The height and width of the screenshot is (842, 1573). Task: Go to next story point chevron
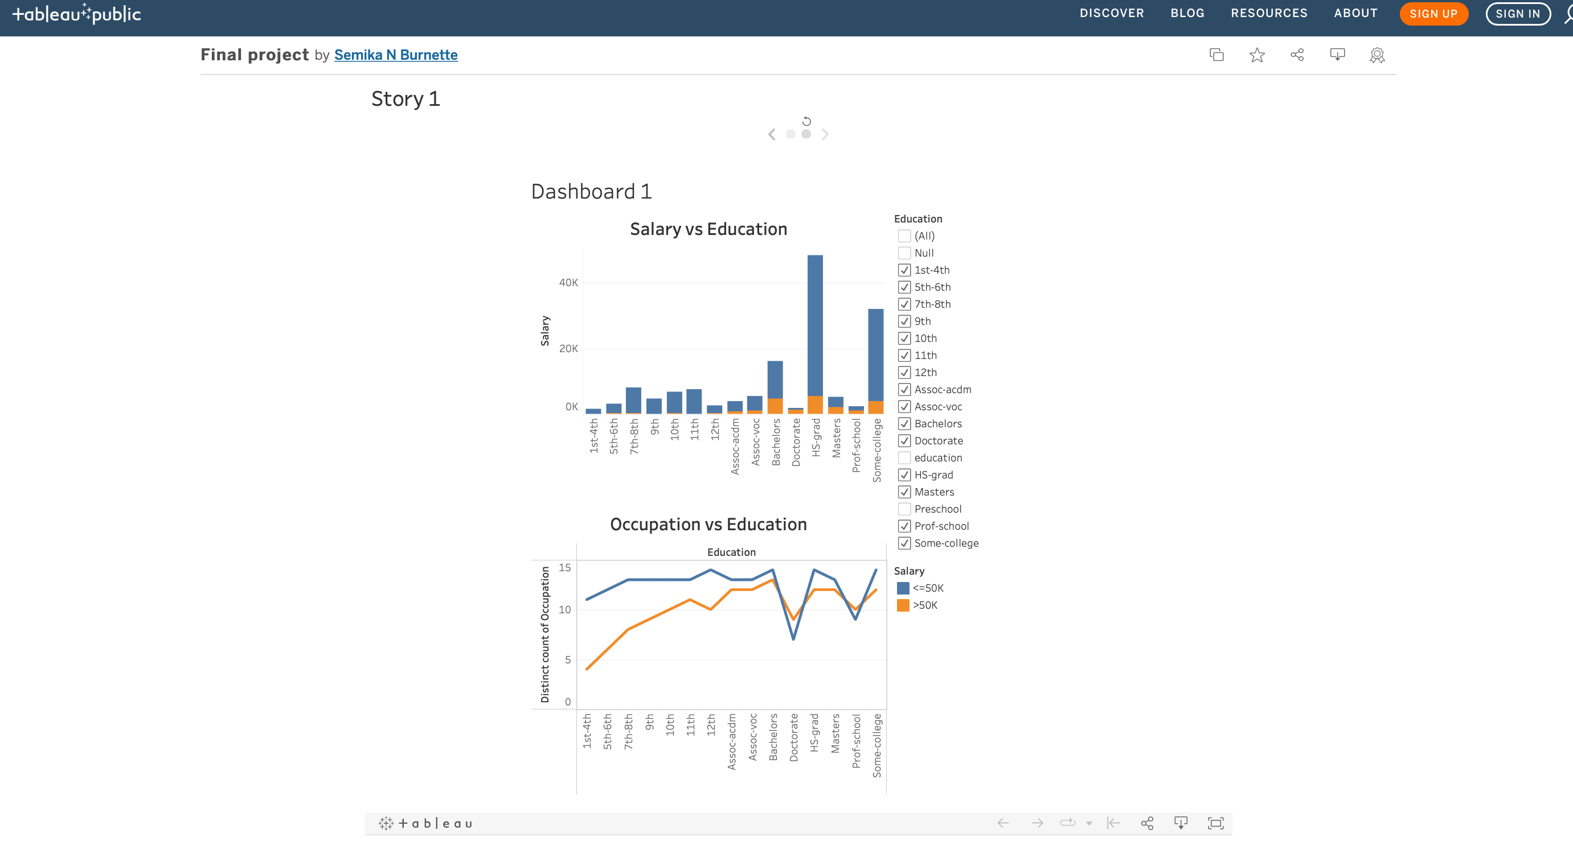point(825,134)
